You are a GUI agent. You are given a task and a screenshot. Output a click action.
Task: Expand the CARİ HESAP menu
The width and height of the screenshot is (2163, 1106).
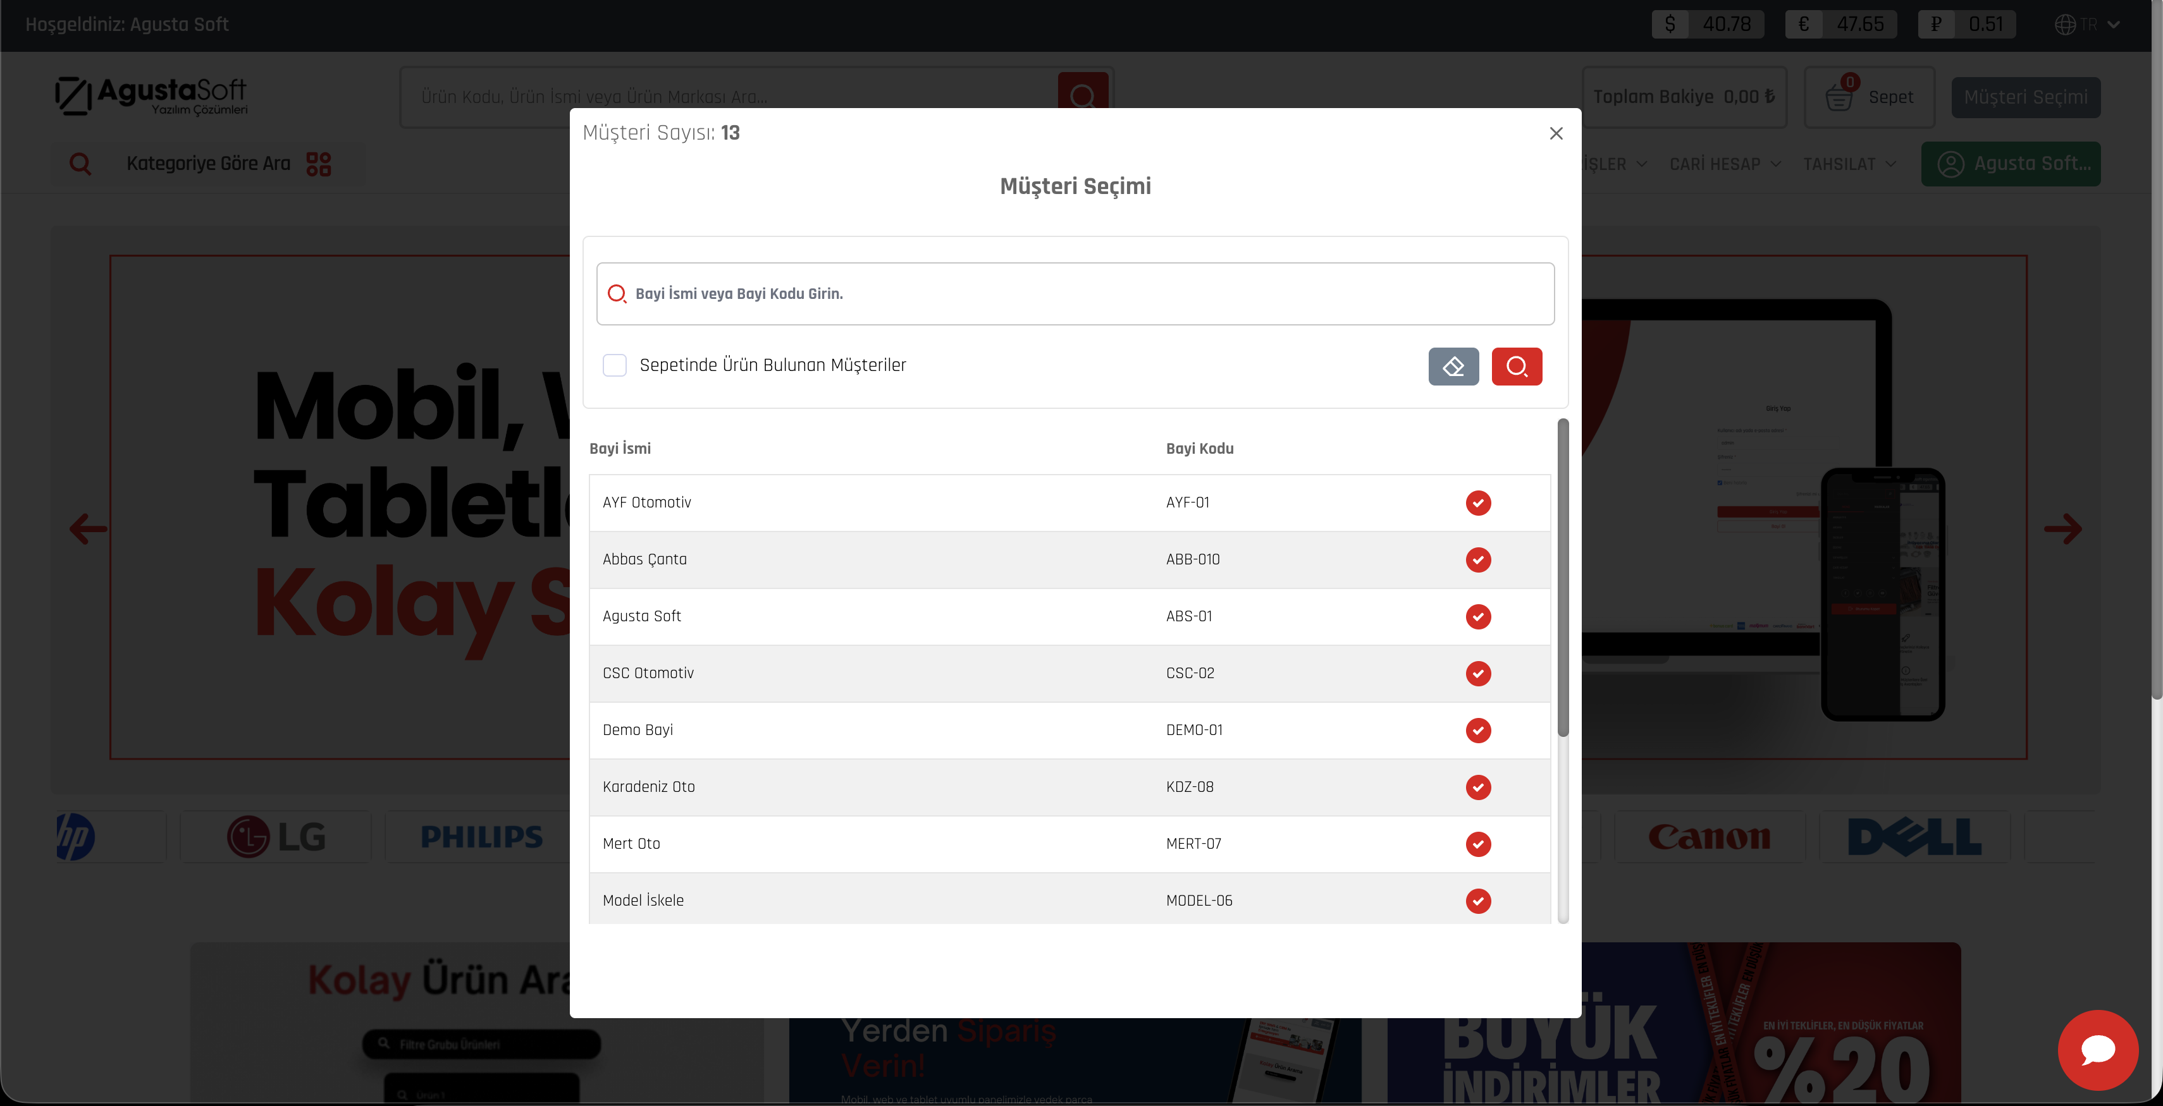click(x=1725, y=164)
